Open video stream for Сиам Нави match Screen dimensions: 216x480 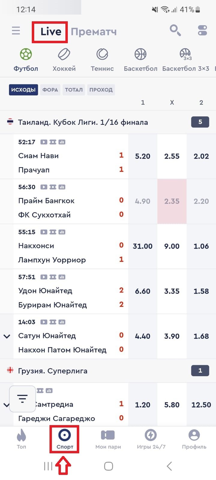pos(44,142)
